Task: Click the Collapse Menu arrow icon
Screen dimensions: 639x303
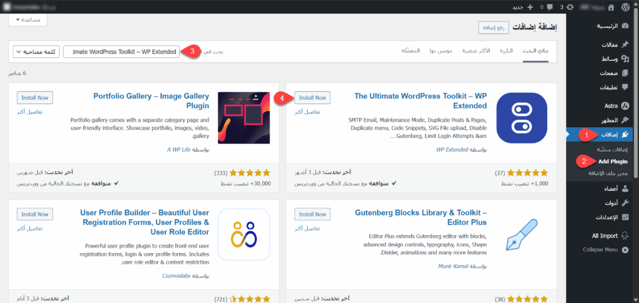Action: [x=625, y=249]
